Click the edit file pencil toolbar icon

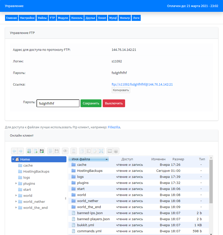(x=95, y=151)
